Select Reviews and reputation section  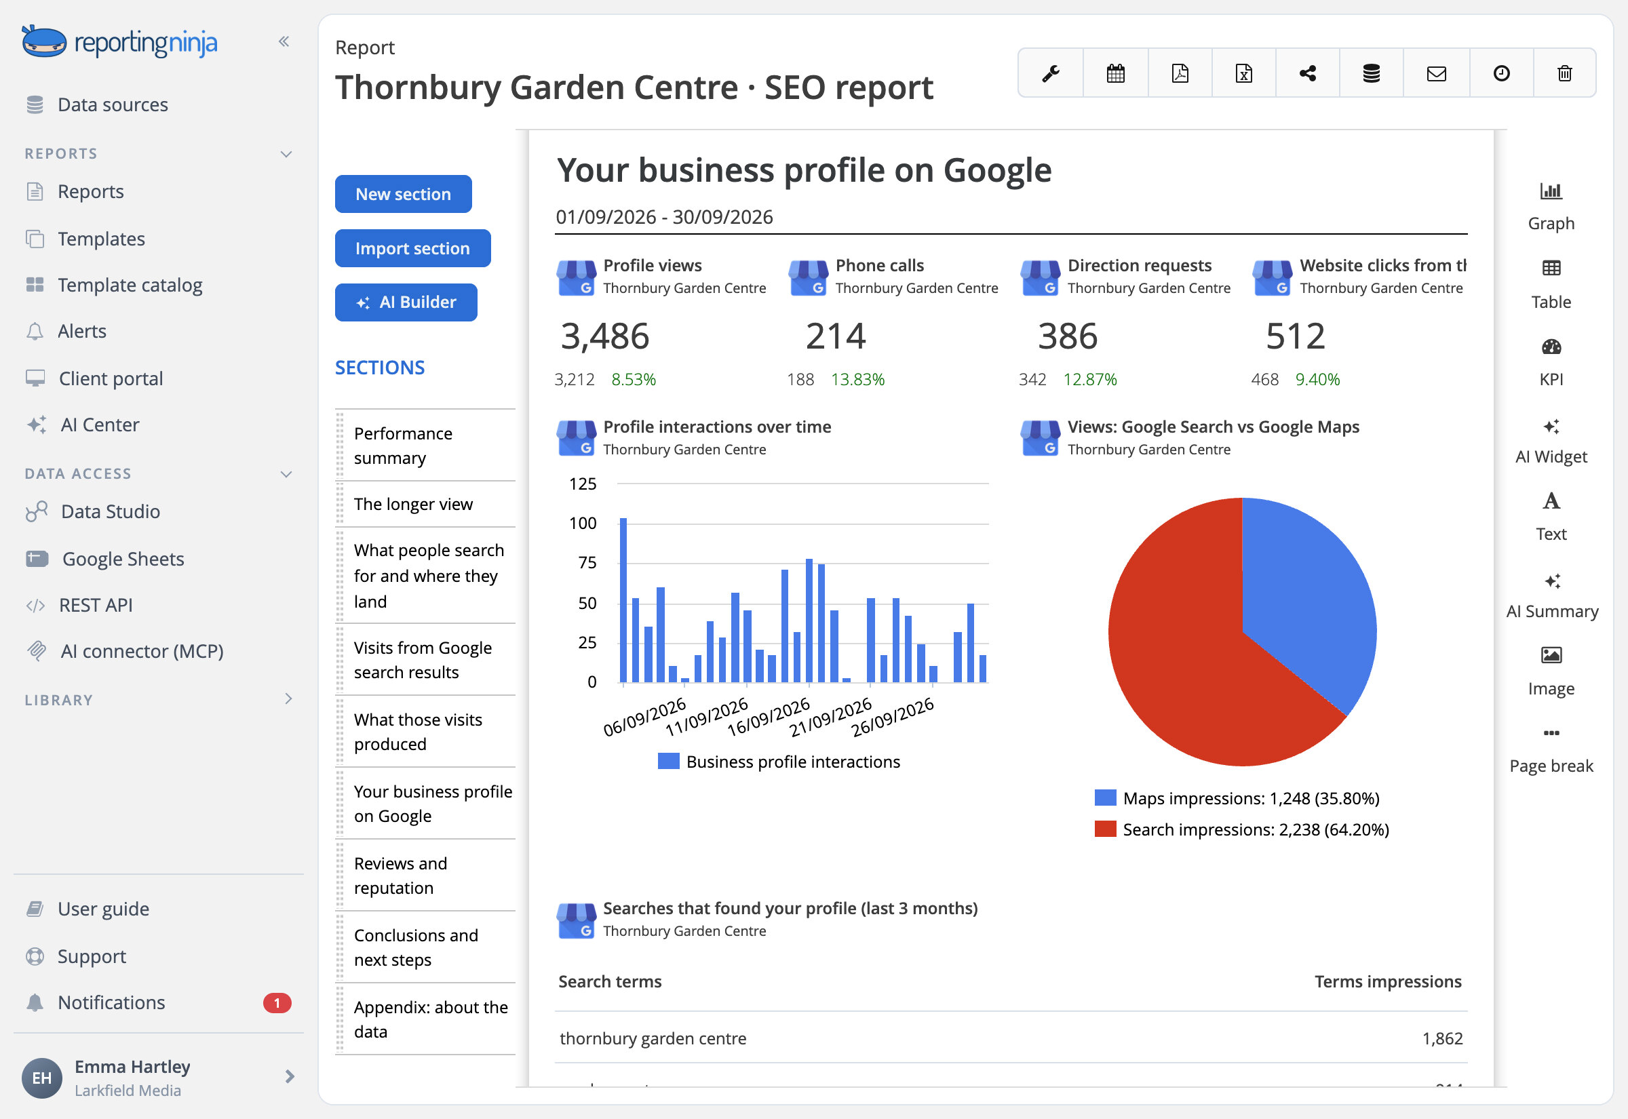click(426, 876)
